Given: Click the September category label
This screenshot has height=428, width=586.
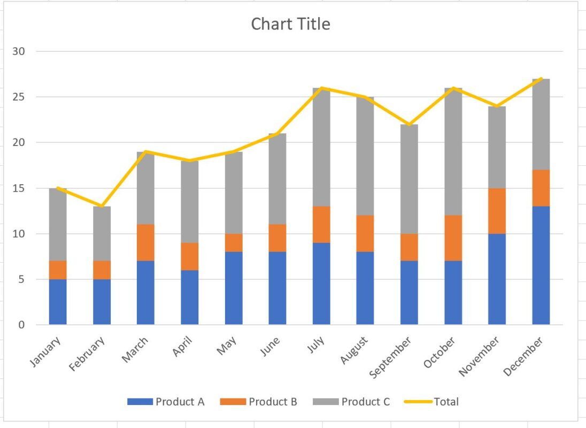Looking at the screenshot, I should point(390,357).
